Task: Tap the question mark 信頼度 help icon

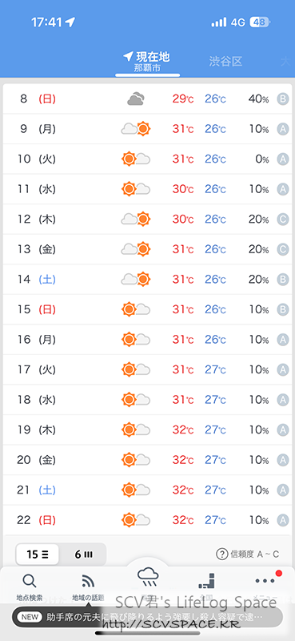Action: [221, 554]
